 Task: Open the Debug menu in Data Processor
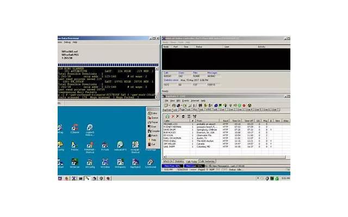67,42
